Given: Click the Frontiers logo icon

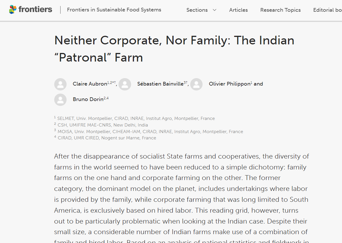Looking at the screenshot, I should [13, 9].
